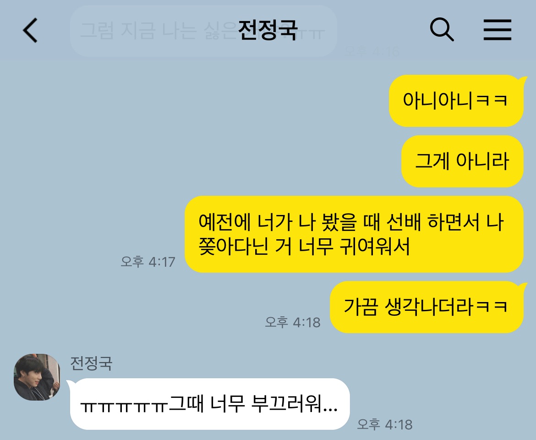
Task: Click 오후 4:18 timestamp beside yellow bubble
Action: [293, 322]
